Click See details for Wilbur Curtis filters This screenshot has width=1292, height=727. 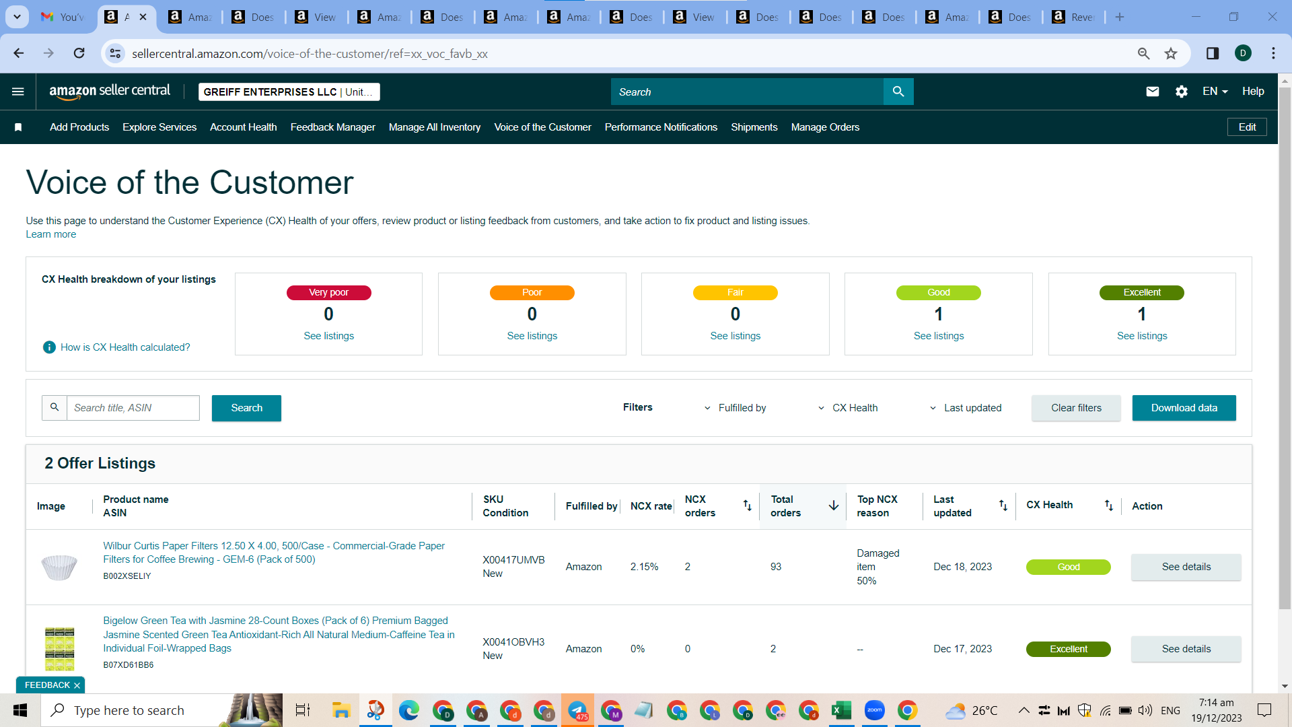point(1186,567)
